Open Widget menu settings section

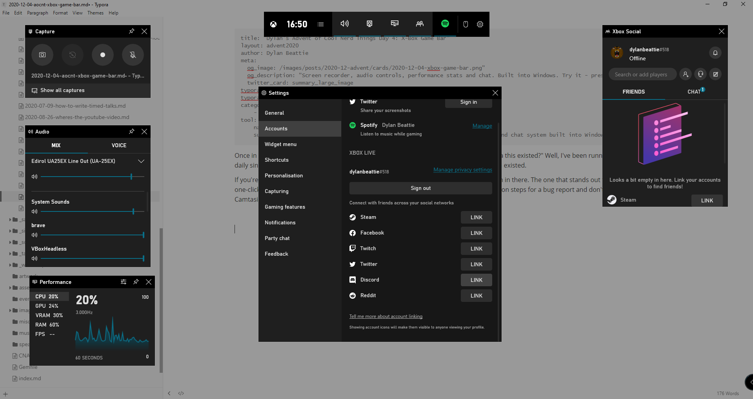[x=300, y=144]
